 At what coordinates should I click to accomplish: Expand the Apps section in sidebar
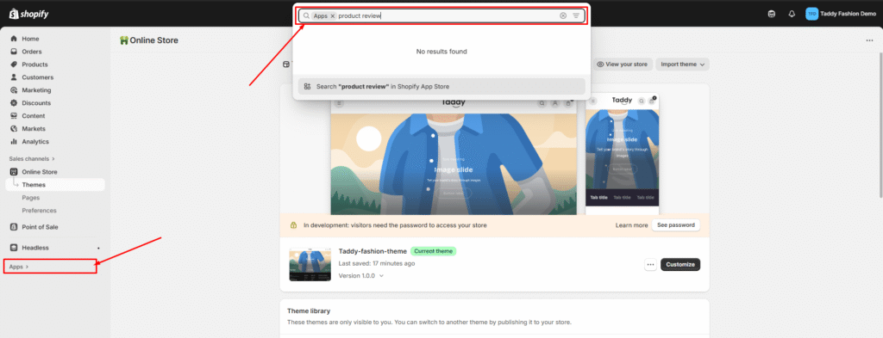point(19,267)
